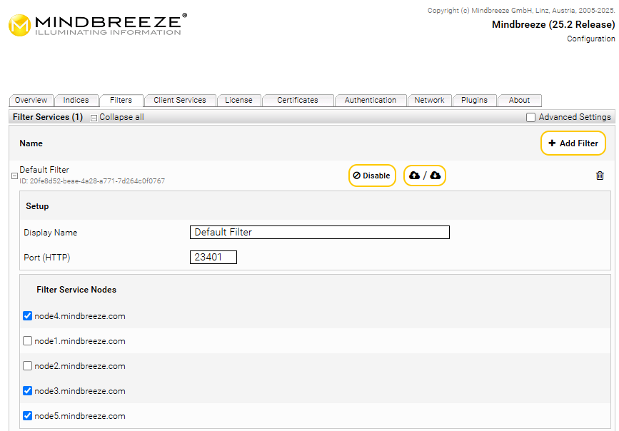Viewport: 619px width, 431px height.
Task: Open the Authentication tab
Action: 371,100
